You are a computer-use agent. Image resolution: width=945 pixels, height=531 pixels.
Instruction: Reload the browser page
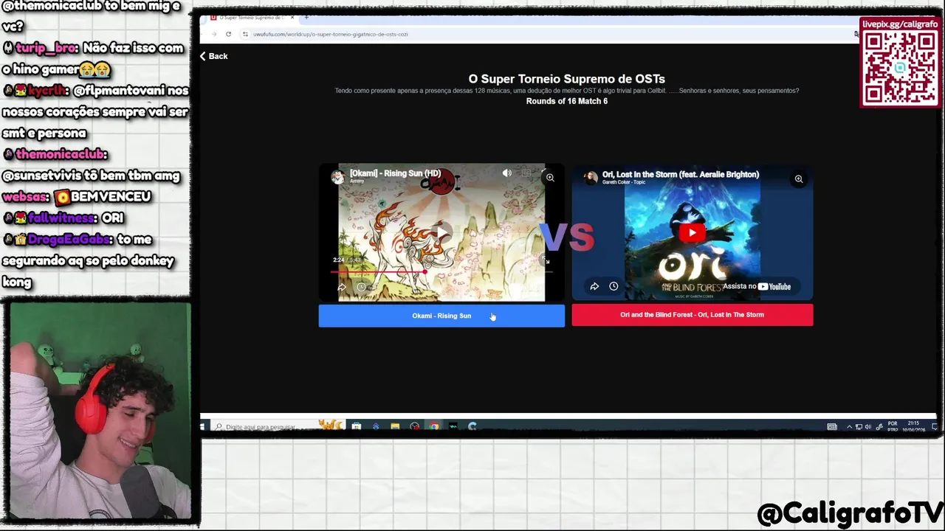tap(228, 34)
